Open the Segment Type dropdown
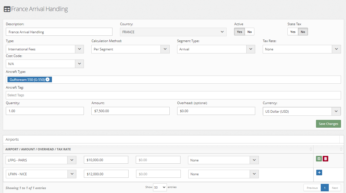The image size is (346, 193). 216,49
